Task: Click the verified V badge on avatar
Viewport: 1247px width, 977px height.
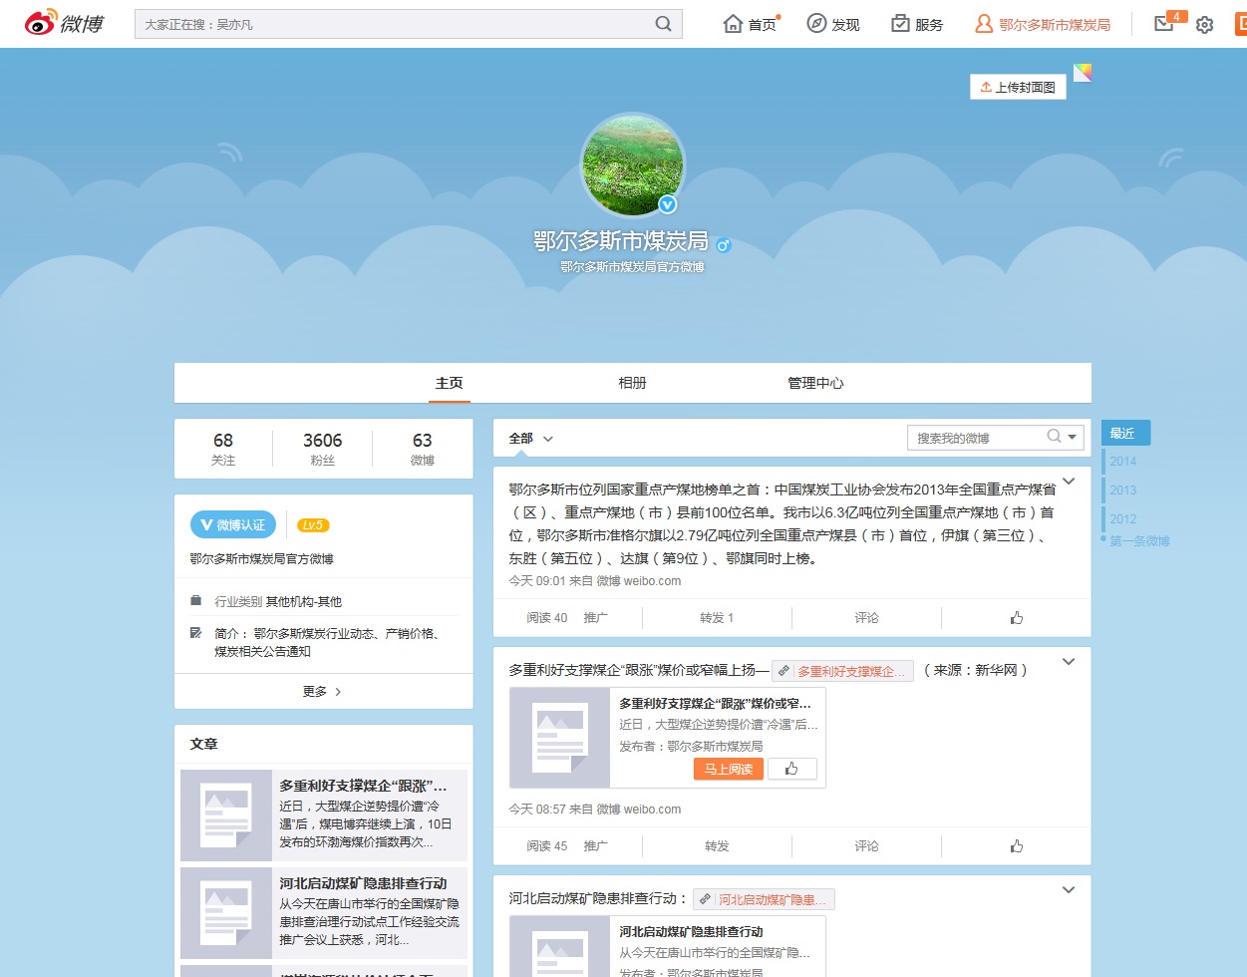Action: tap(668, 204)
